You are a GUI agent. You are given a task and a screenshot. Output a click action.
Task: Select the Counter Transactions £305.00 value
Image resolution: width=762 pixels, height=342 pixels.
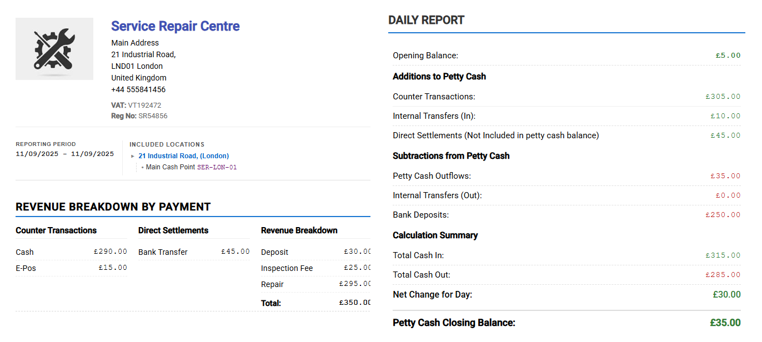(x=723, y=96)
